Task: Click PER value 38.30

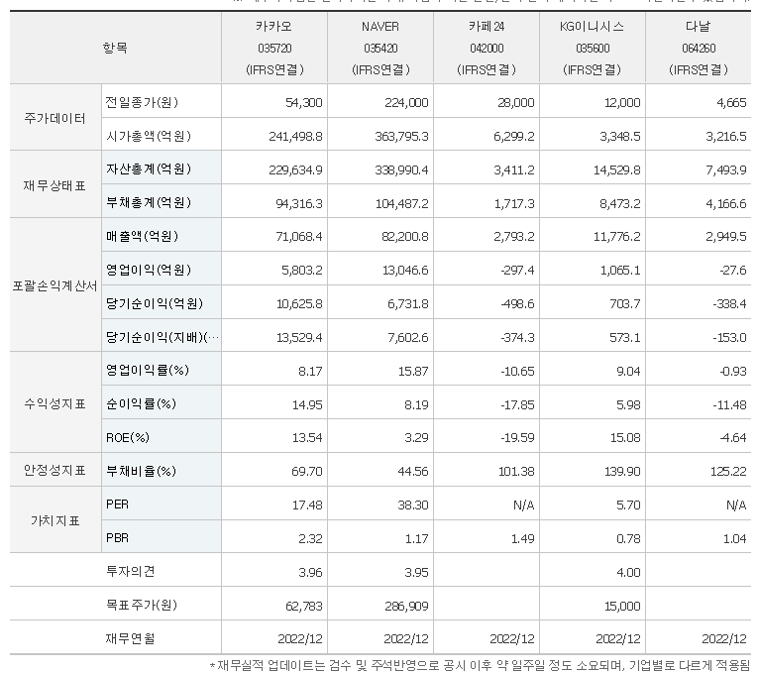Action: click(x=413, y=505)
